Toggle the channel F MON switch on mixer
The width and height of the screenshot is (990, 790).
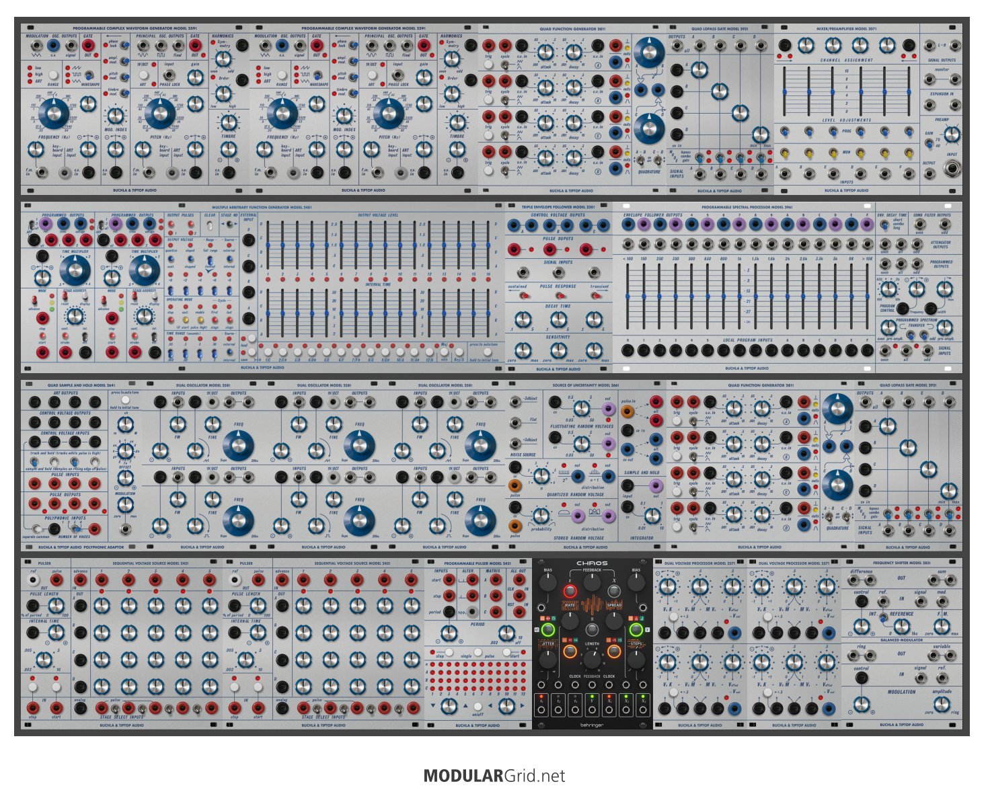(908, 153)
